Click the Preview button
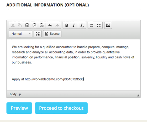147x122 pixels. (19, 108)
